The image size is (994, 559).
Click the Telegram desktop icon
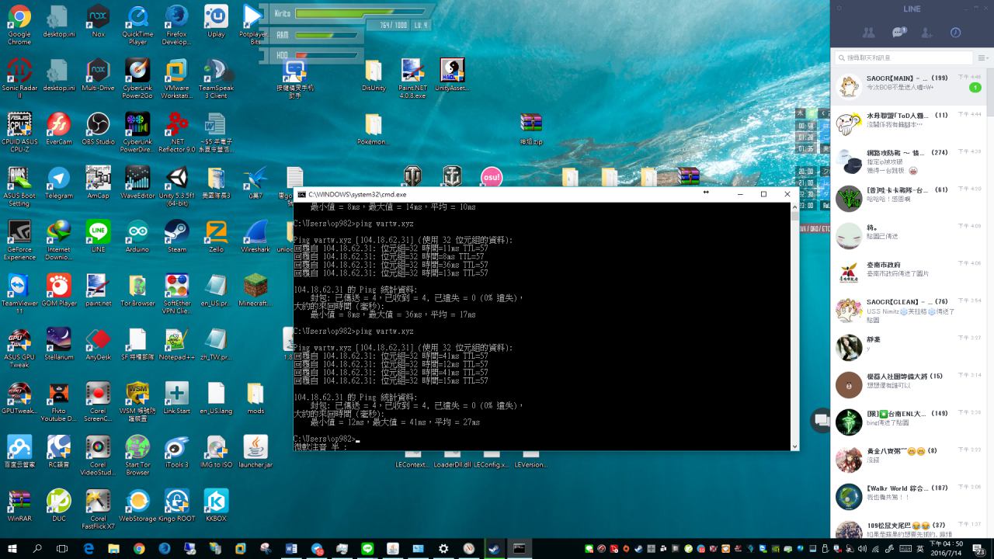58,182
